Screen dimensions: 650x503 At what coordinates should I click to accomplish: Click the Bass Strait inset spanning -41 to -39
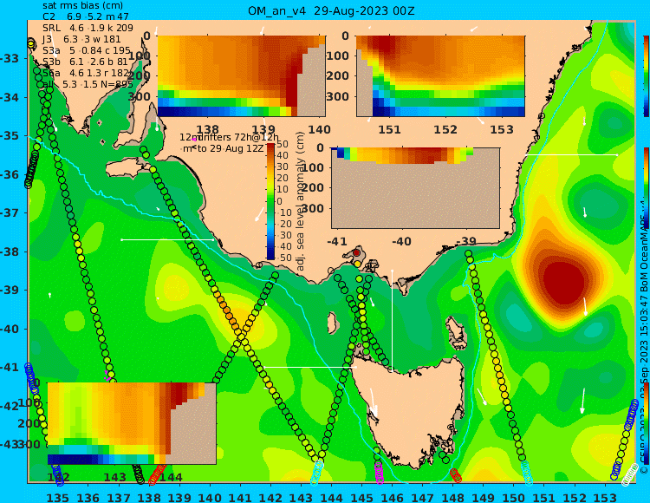click(415, 188)
